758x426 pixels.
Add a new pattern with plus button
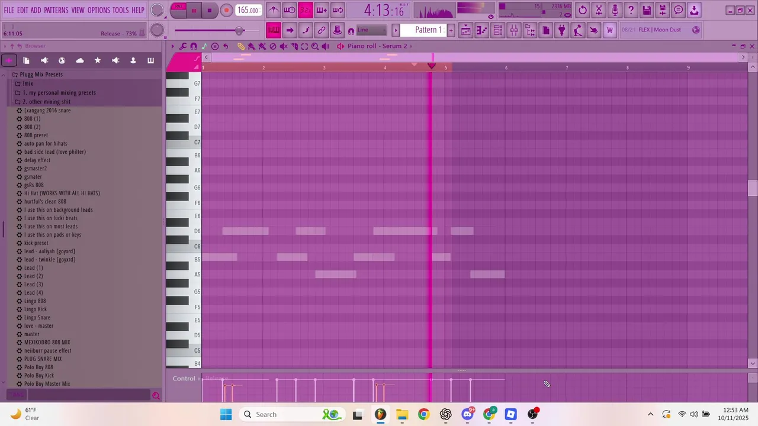coord(451,30)
